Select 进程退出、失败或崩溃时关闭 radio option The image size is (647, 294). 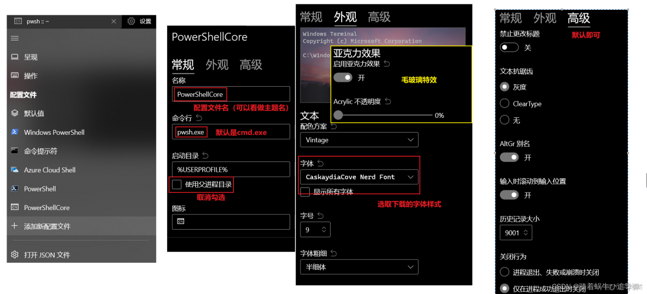(x=504, y=272)
